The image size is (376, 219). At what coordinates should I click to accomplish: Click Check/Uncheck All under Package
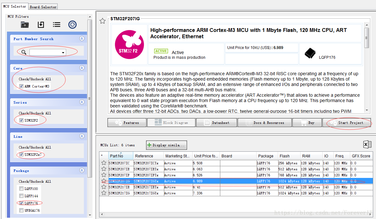tap(35, 181)
